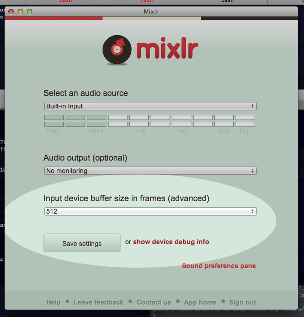Click the -10dB level meter label
This screenshot has height=317, width=304.
pos(138,132)
